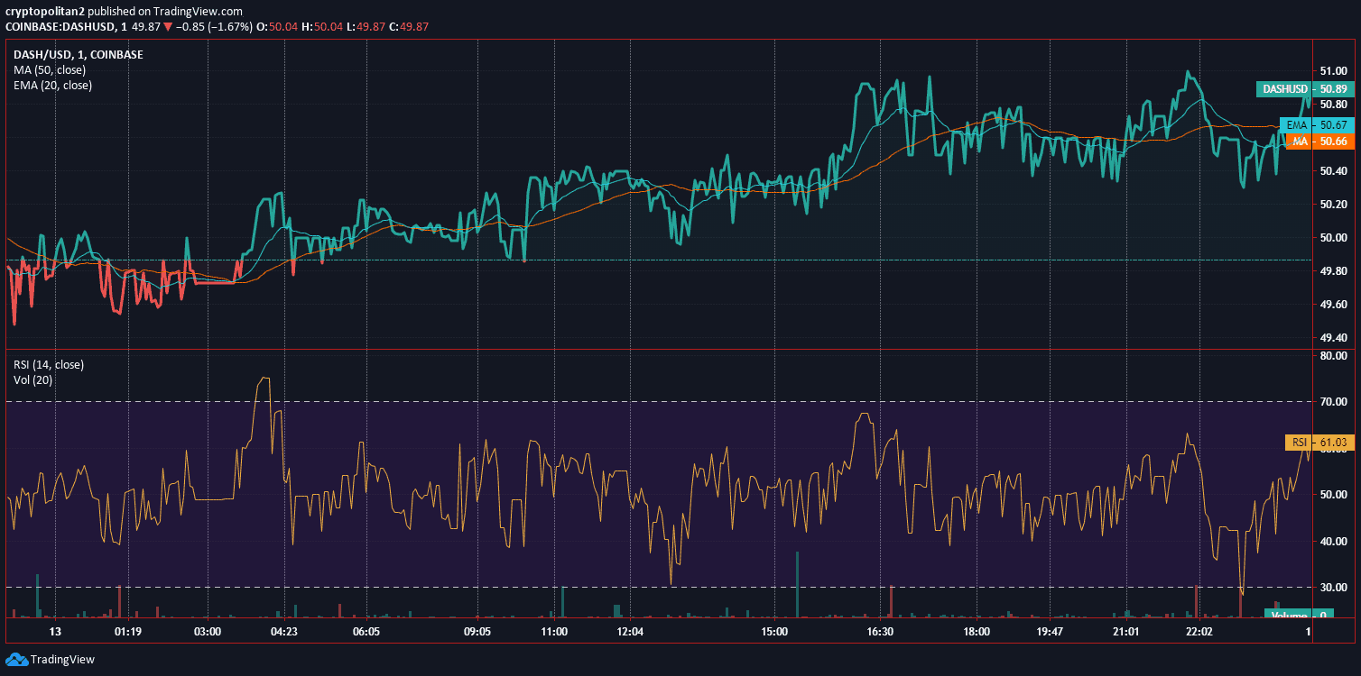Click the high value H:50.04
Image resolution: width=1361 pixels, height=676 pixels.
pyautogui.click(x=322, y=26)
